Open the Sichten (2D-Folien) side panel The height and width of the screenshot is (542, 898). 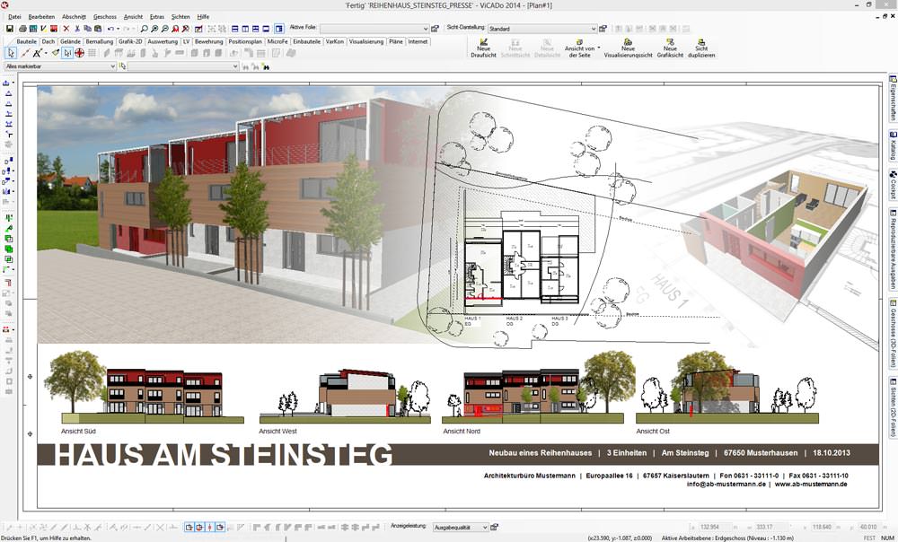pos(893,406)
